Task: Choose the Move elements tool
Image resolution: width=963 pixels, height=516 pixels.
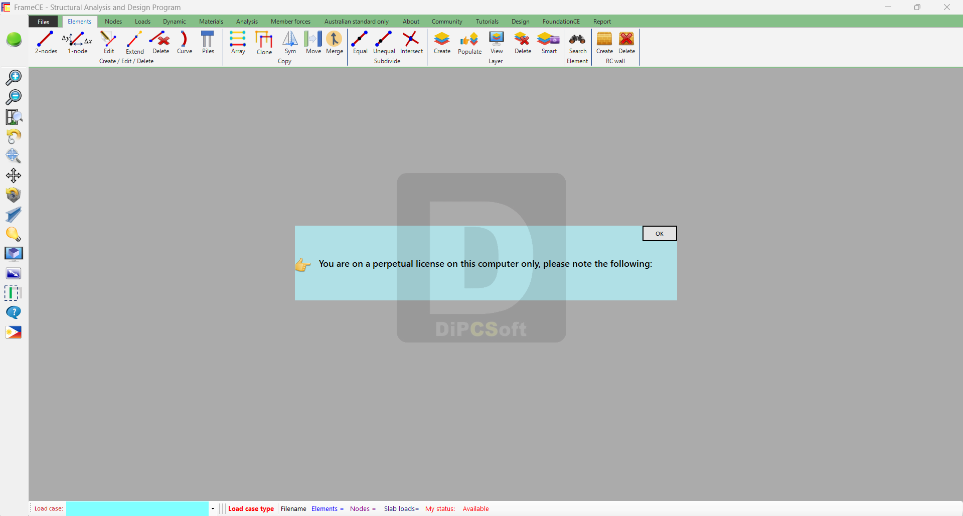Action: (313, 42)
